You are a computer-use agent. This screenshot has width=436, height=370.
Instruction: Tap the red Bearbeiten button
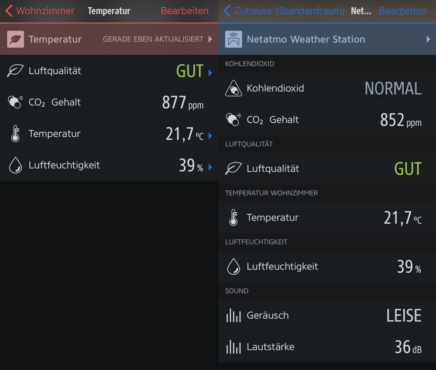(185, 11)
